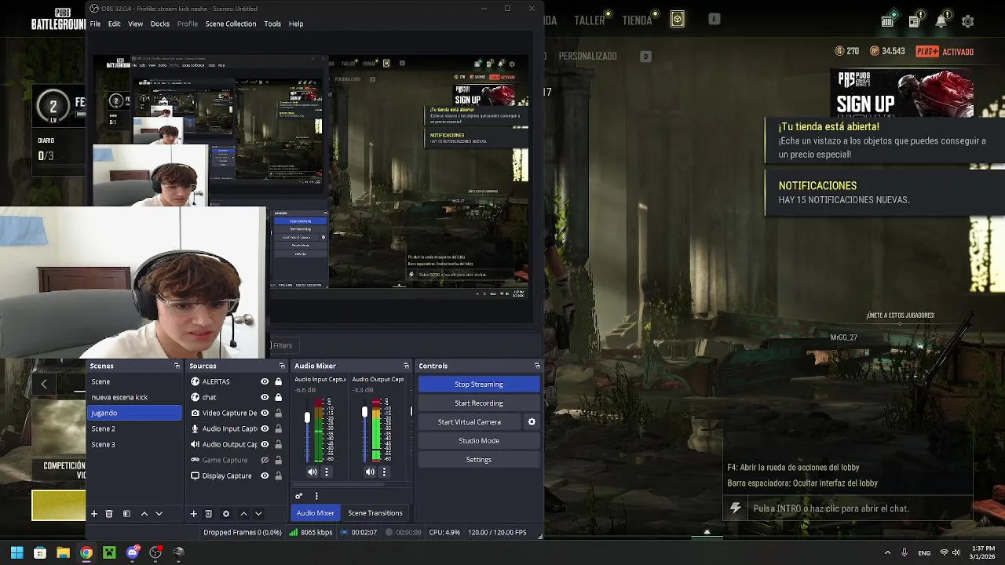Open Minecraft launcher from the taskbar
1005x565 pixels.
point(109,552)
